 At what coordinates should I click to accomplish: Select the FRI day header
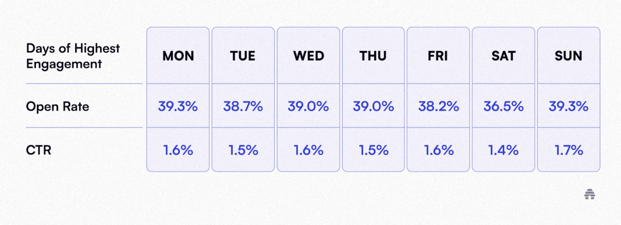click(x=438, y=56)
